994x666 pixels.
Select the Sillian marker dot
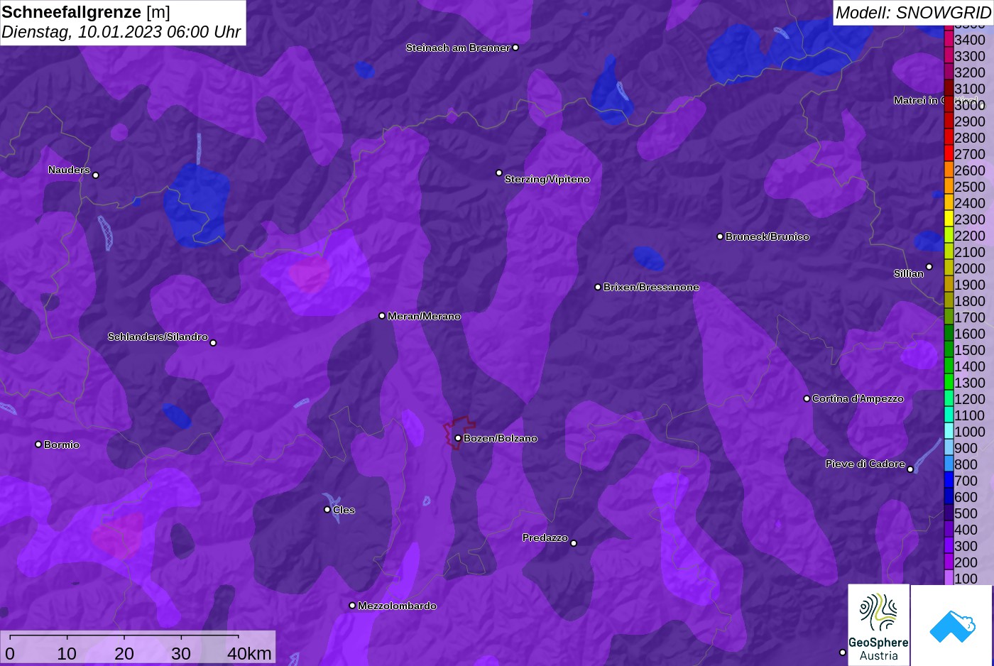[929, 267]
